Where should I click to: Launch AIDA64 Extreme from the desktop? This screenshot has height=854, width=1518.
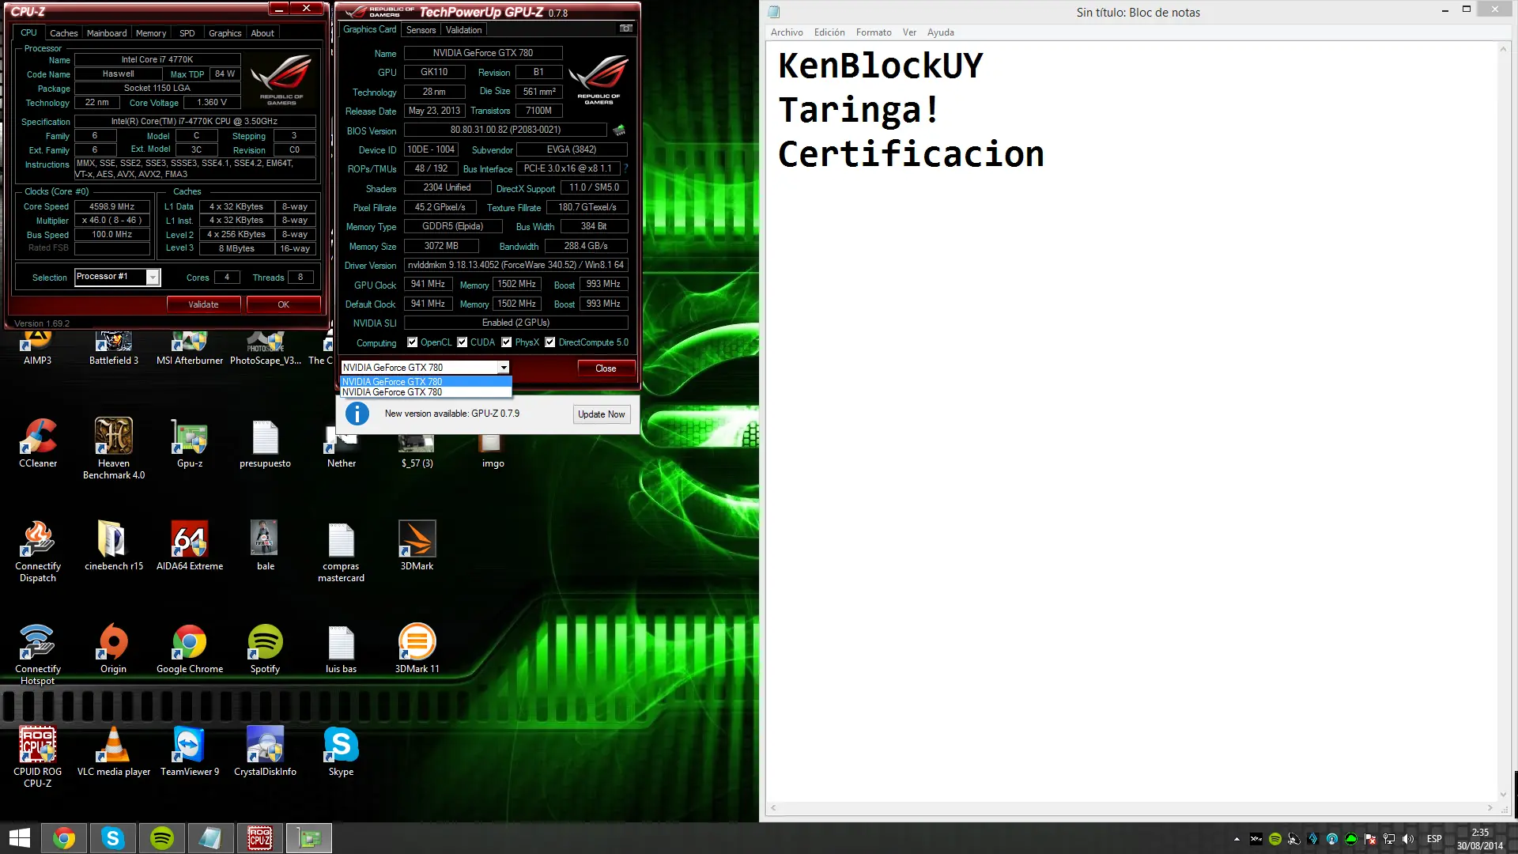(190, 546)
